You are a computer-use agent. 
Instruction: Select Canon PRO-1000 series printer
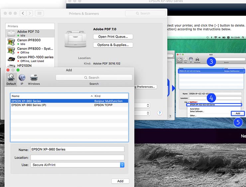(x=30, y=59)
